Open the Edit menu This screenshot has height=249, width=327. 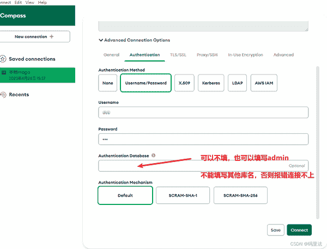pyautogui.click(x=18, y=3)
